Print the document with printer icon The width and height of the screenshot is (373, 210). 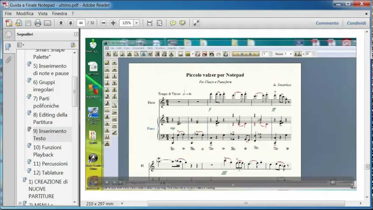pyautogui.click(x=38, y=23)
